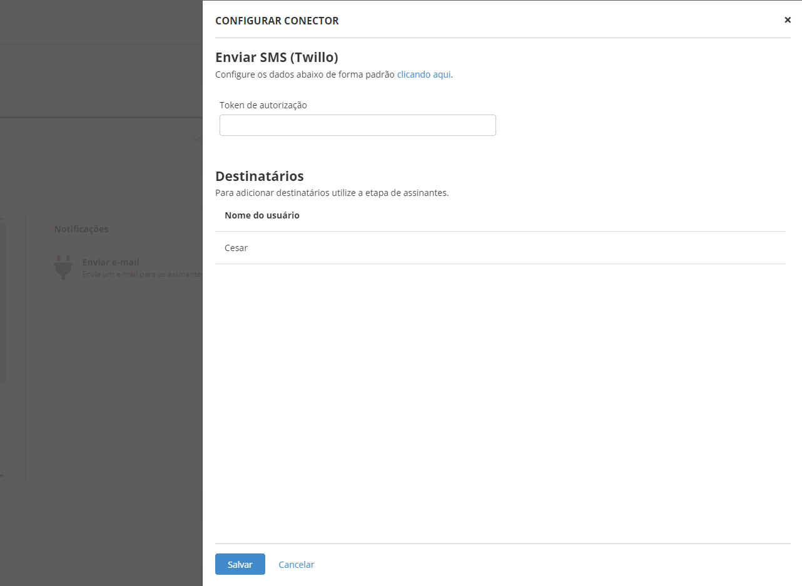
Task: Click the Enviar e-mail description text
Action: pos(143,274)
